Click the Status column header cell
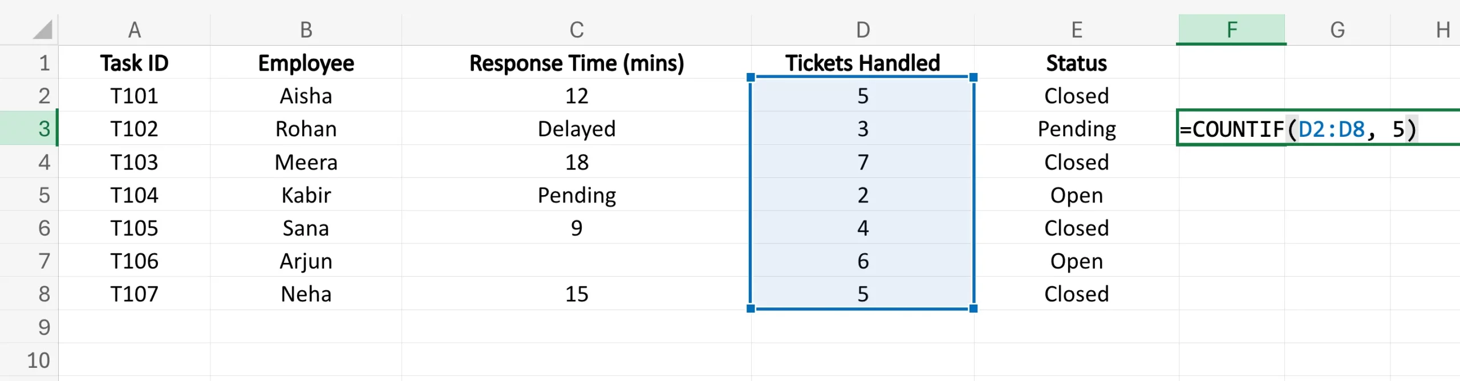1460x381 pixels. (1076, 63)
